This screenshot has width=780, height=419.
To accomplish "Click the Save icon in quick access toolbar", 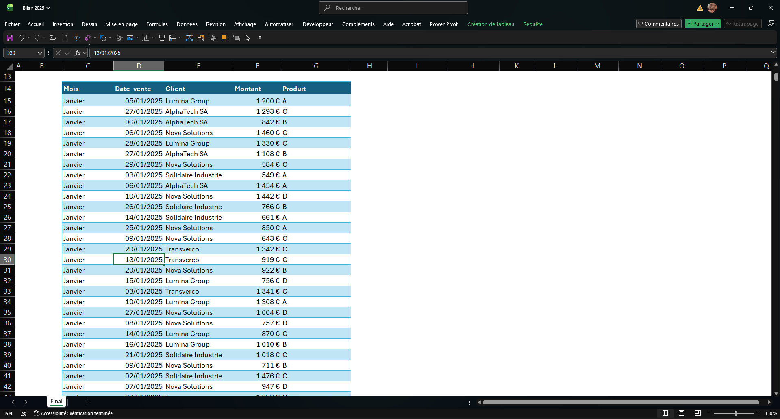I will click(x=10, y=38).
